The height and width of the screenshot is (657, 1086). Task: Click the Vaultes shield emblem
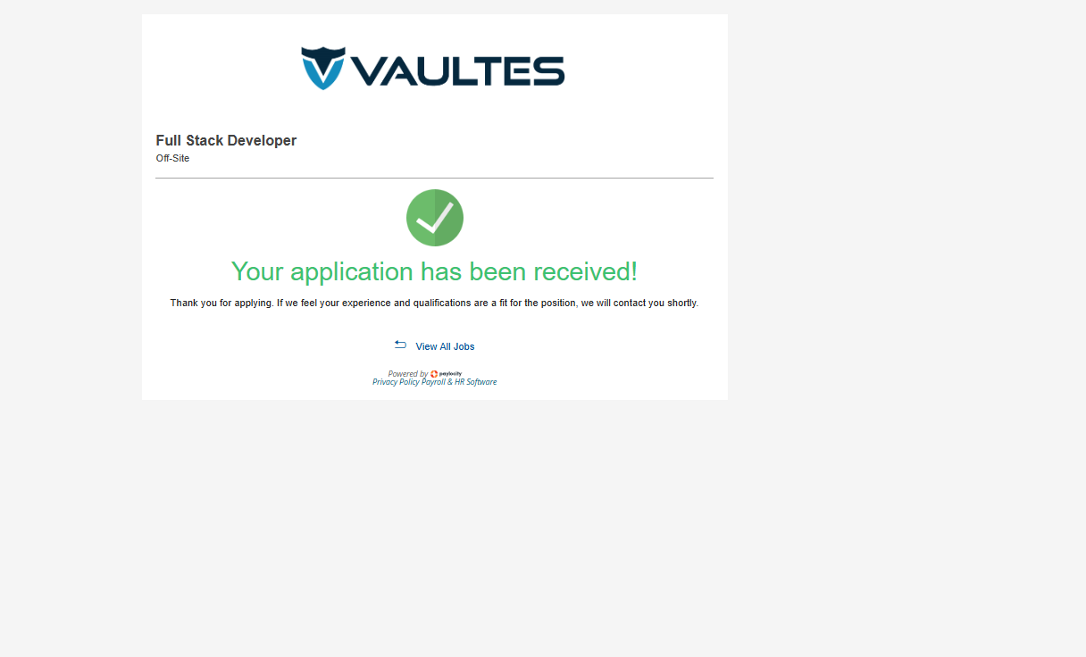point(322,68)
